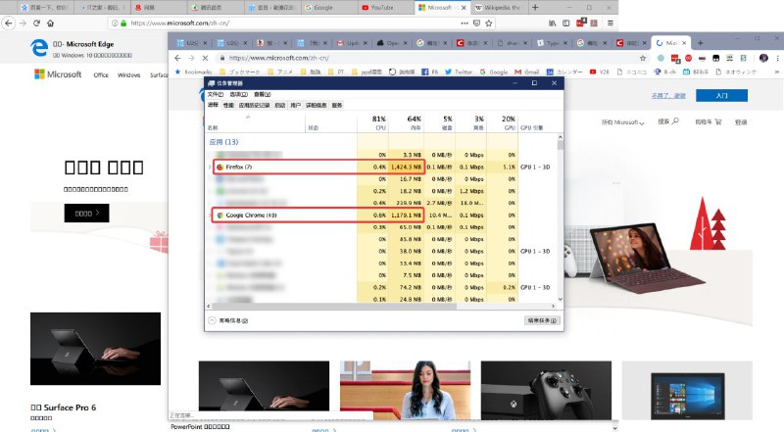Sort by CPU column header

click(x=373, y=123)
